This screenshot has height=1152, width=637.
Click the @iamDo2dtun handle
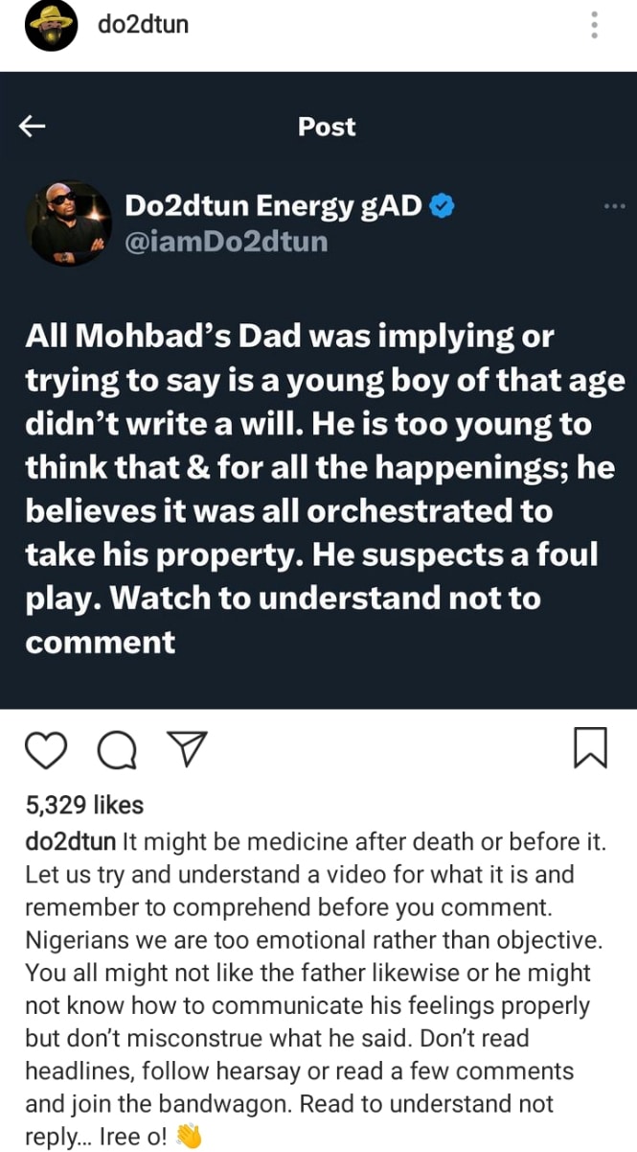click(226, 242)
